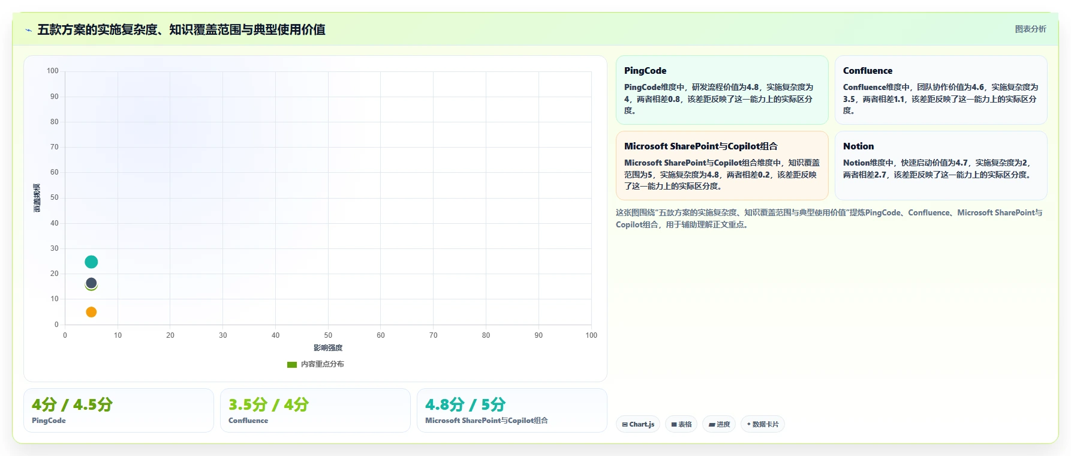
Task: Click the y-axis tick label 100
Action: coord(53,71)
